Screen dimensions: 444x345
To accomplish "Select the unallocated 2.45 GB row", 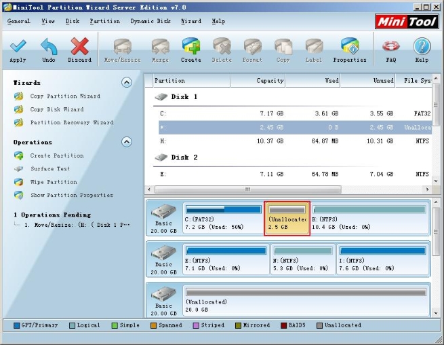I will [x=295, y=128].
